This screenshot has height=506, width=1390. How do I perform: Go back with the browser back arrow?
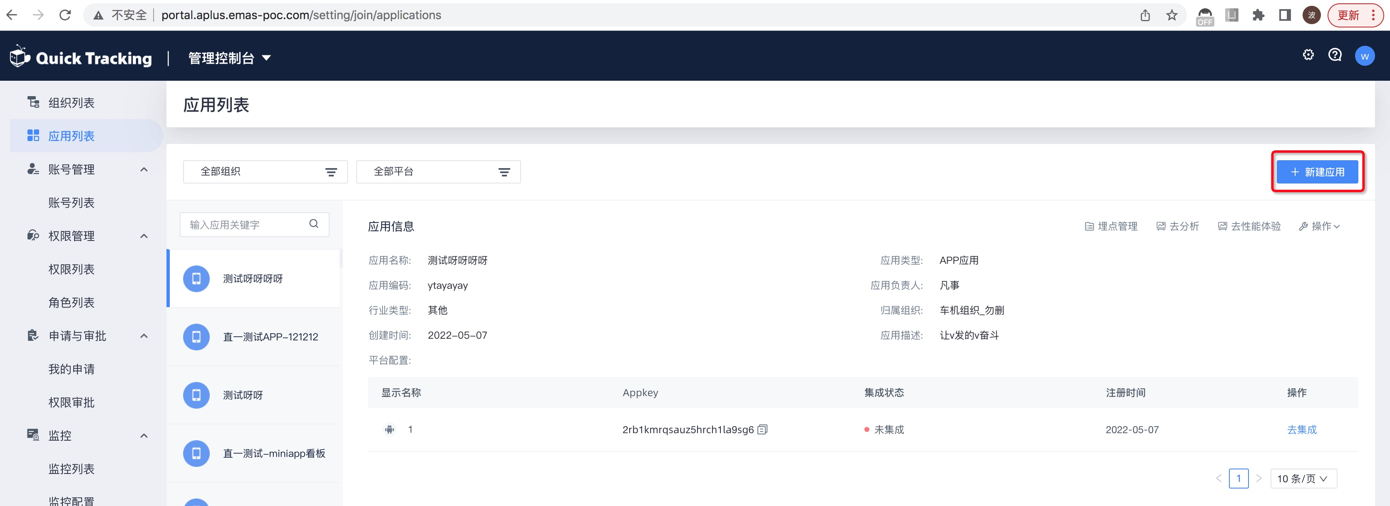12,15
